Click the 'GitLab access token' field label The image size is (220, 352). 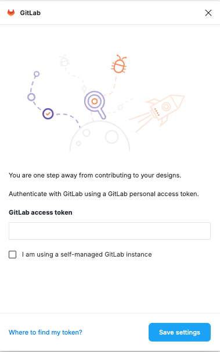[x=41, y=212]
